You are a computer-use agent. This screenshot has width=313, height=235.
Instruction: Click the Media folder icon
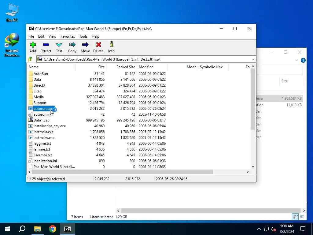pos(31,97)
